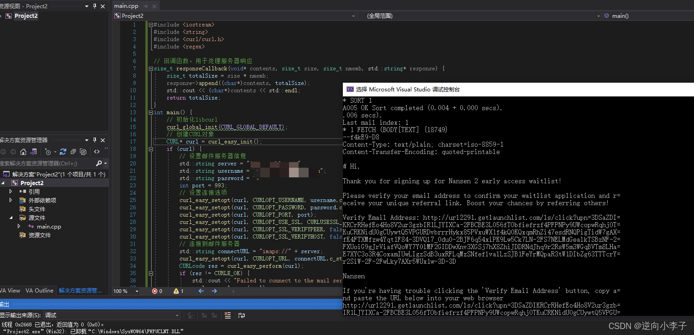The height and width of the screenshot is (335, 694).
Task: Open the 全局范围 scope dropdown
Action: click(x=599, y=16)
